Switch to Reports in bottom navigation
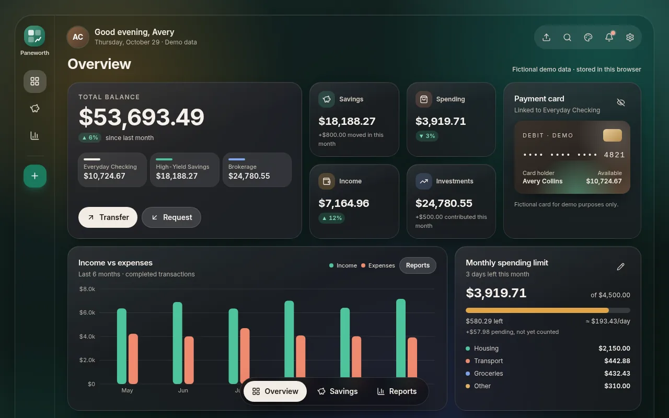 (x=397, y=391)
